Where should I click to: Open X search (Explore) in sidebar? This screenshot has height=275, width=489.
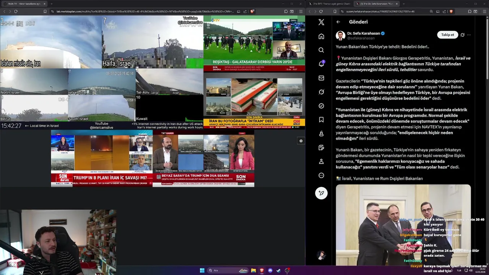[321, 50]
